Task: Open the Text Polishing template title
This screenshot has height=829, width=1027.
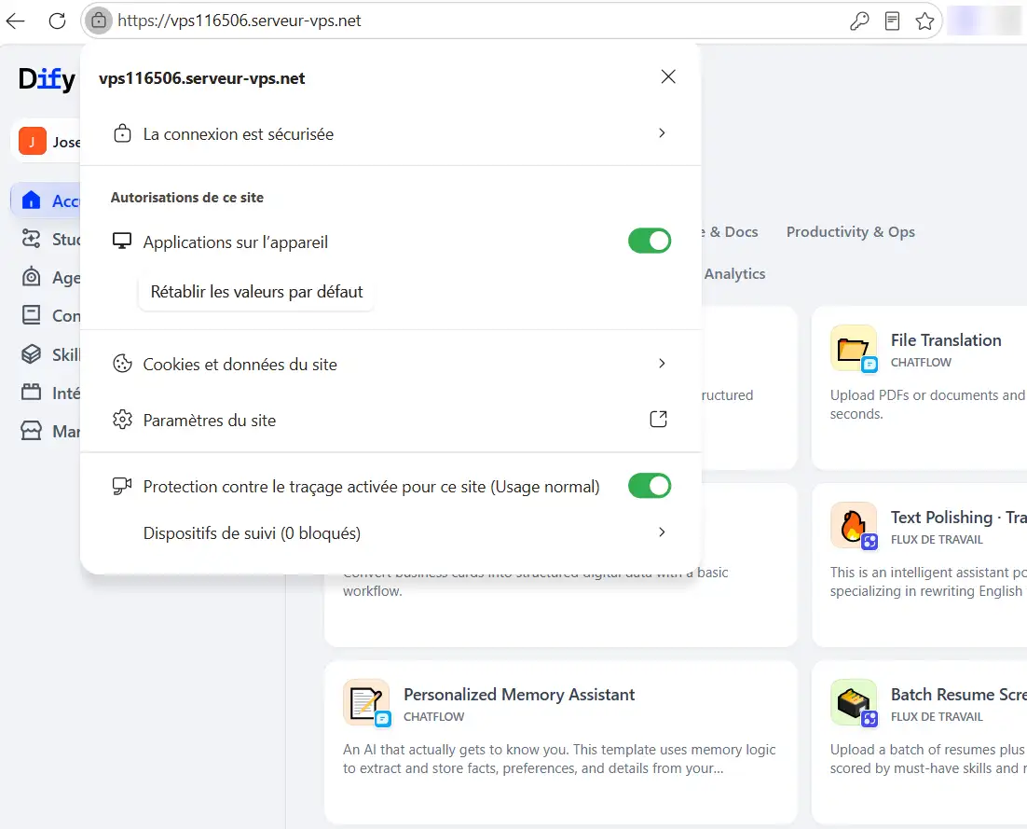Action: tap(958, 518)
